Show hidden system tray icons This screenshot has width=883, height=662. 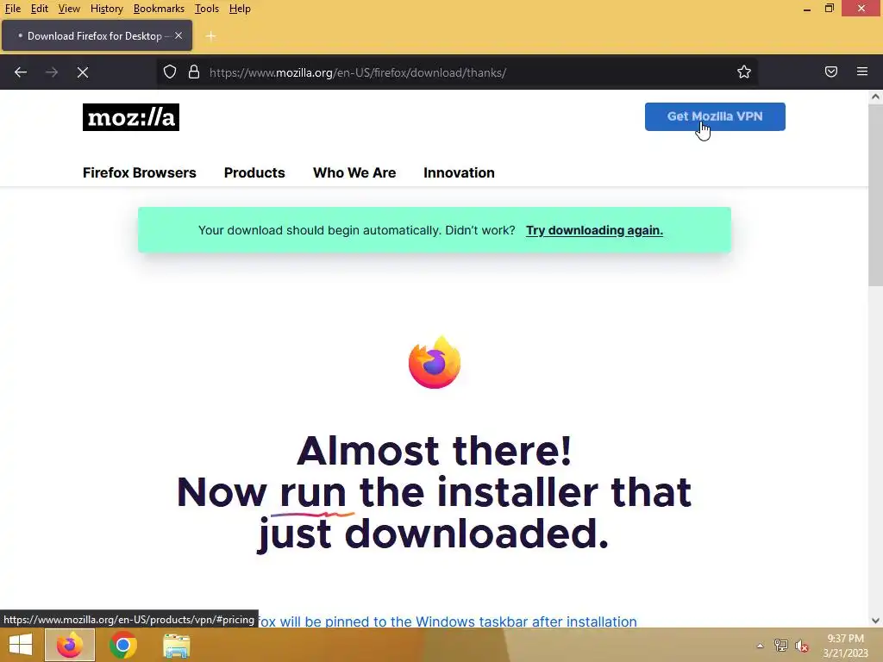pyautogui.click(x=760, y=646)
